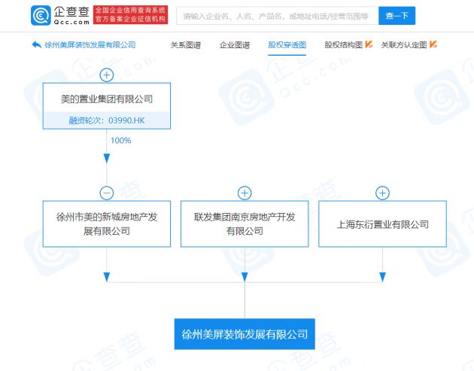Click the Qcc.com logo icon
This screenshot has width=474, height=371.
(41, 15)
